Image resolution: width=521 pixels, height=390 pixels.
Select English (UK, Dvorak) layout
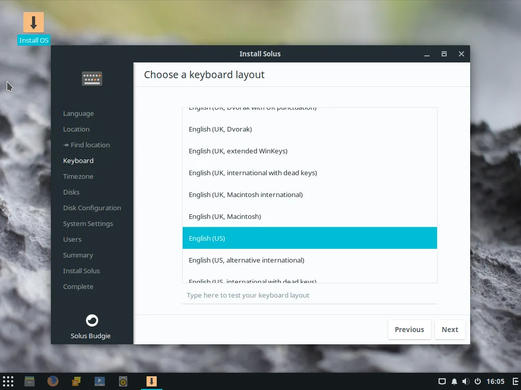310,129
